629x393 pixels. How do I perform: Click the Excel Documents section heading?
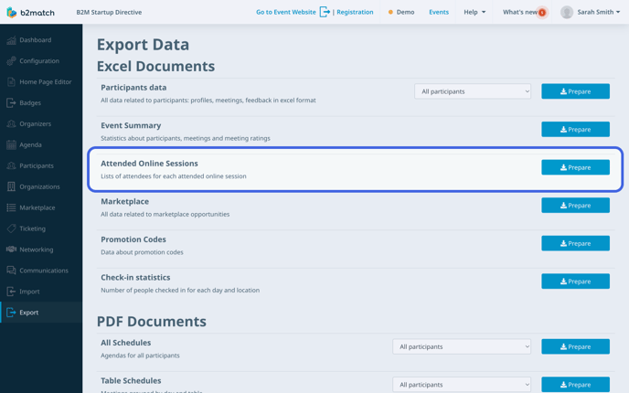[155, 66]
